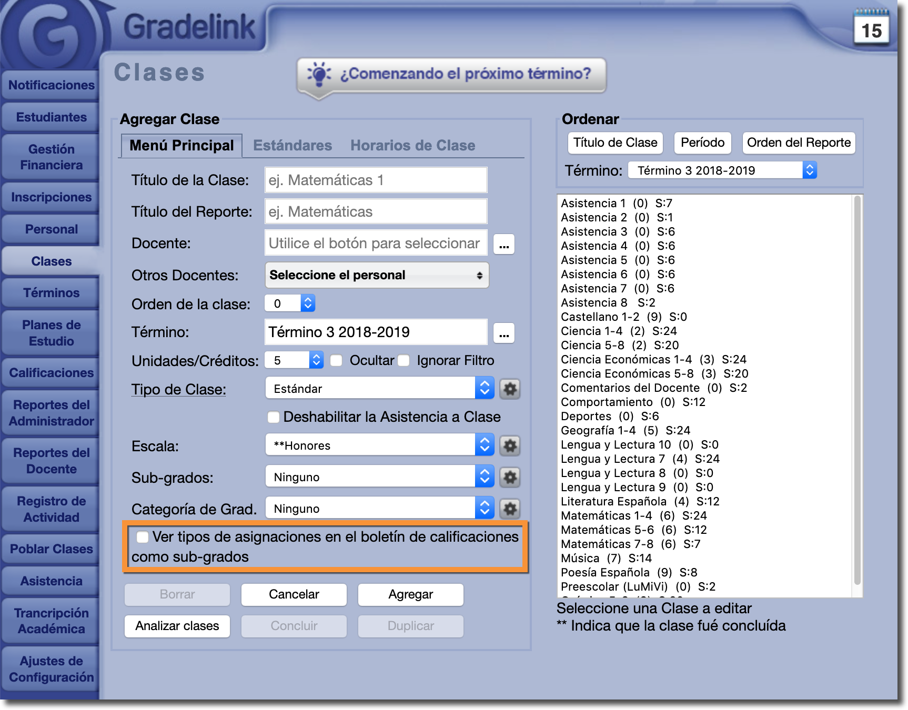Click the ellipsis button next to Docente
Image resolution: width=908 pixels, height=710 pixels.
[x=503, y=244]
